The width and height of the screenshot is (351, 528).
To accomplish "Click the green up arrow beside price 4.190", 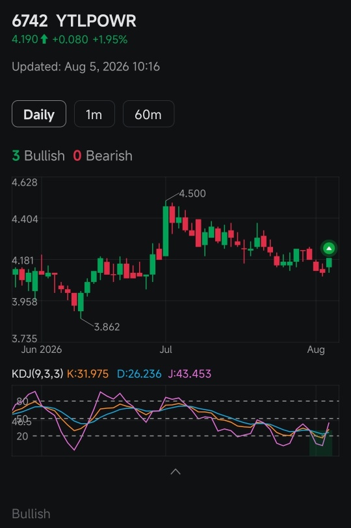I will pyautogui.click(x=44, y=40).
